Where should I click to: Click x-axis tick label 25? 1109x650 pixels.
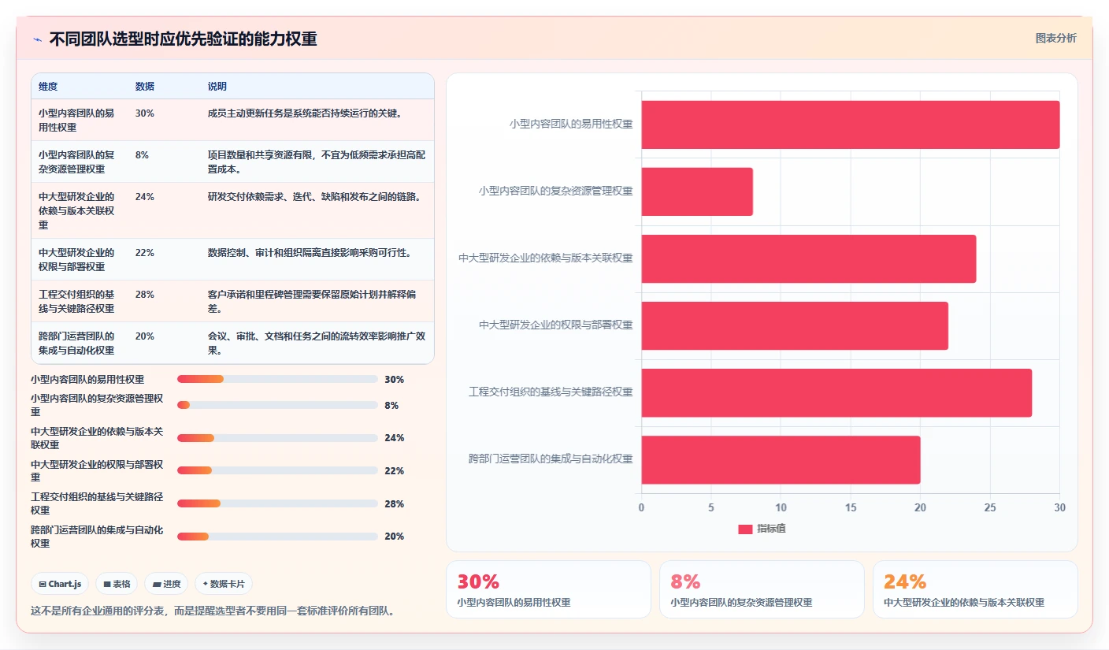pos(990,508)
